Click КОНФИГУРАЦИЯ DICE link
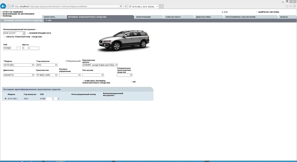Screen dimensions: 297x162 coord(40,33)
